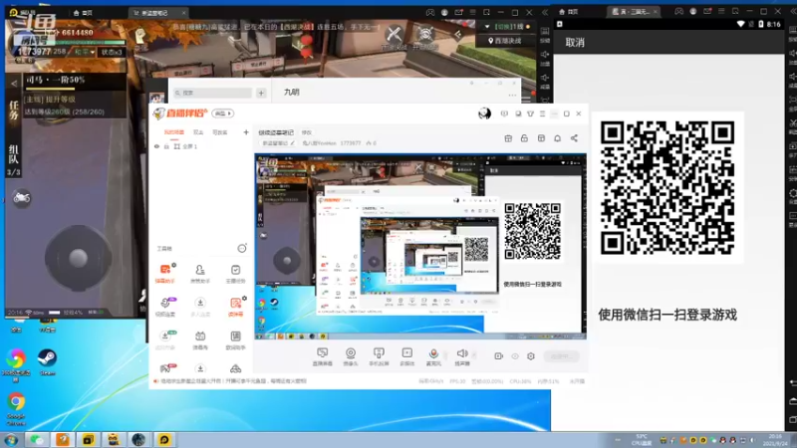Tap 西湖决战 location button in game
This screenshot has width=797, height=448.
point(505,41)
